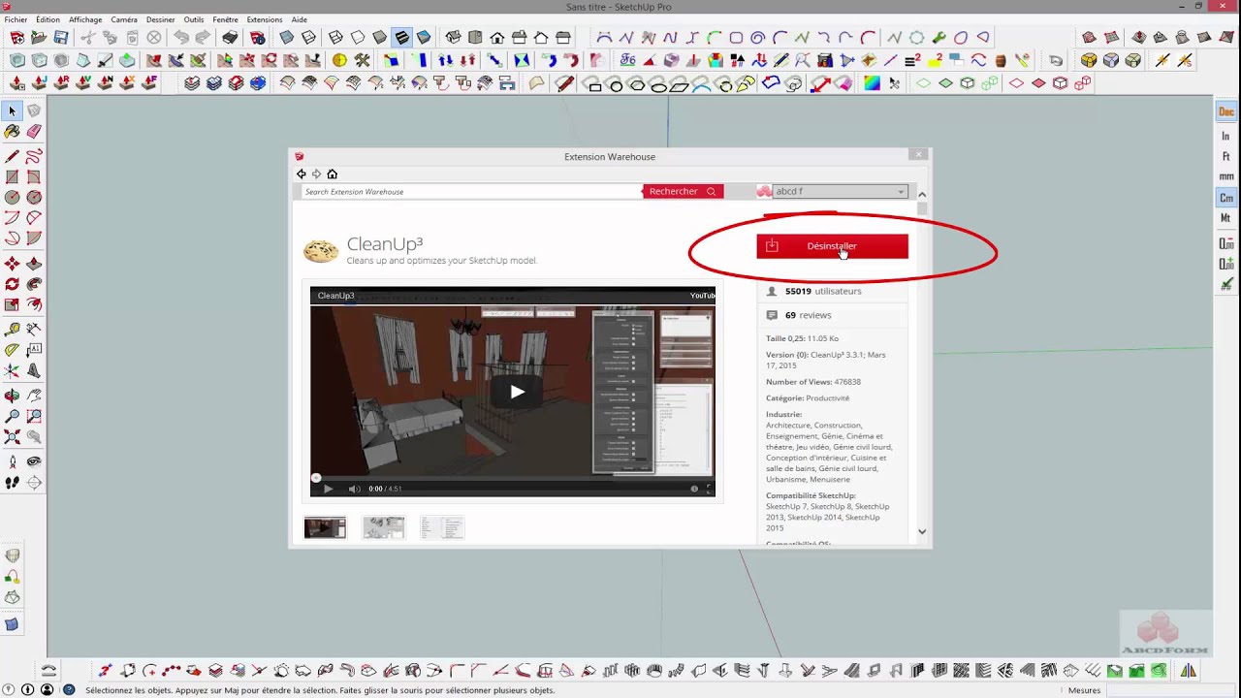This screenshot has width=1241, height=698.
Task: Open the Aide menu
Action: [x=300, y=19]
